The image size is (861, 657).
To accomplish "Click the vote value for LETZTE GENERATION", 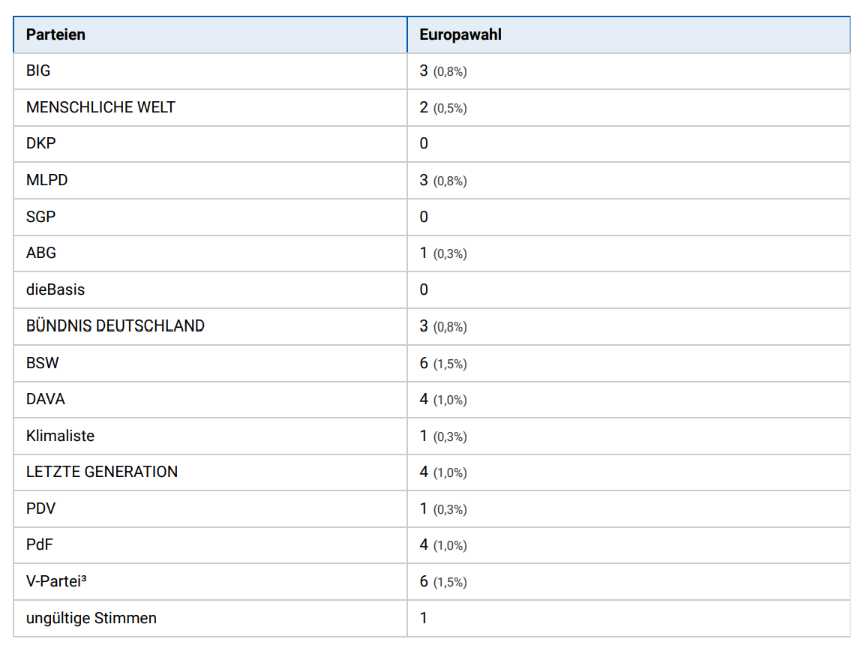I will pos(443,472).
